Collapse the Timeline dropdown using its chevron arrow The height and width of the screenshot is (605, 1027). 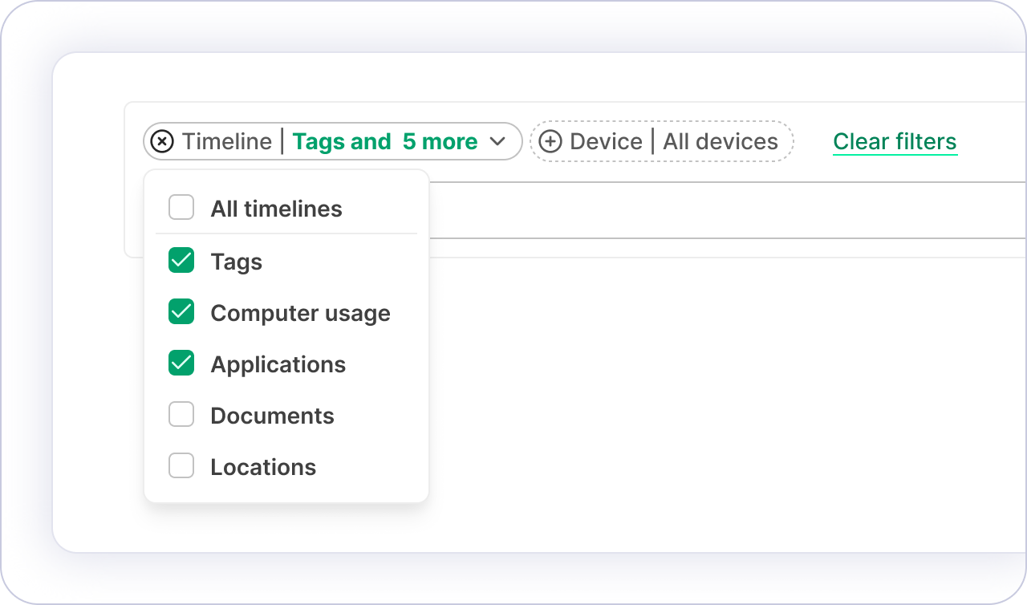pyautogui.click(x=497, y=142)
